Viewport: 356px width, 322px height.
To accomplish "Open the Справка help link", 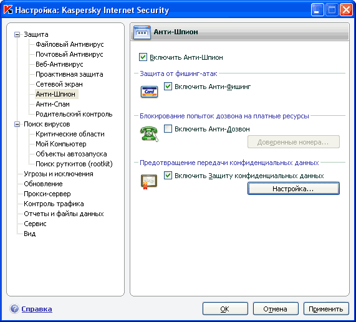I will pyautogui.click(x=37, y=309).
